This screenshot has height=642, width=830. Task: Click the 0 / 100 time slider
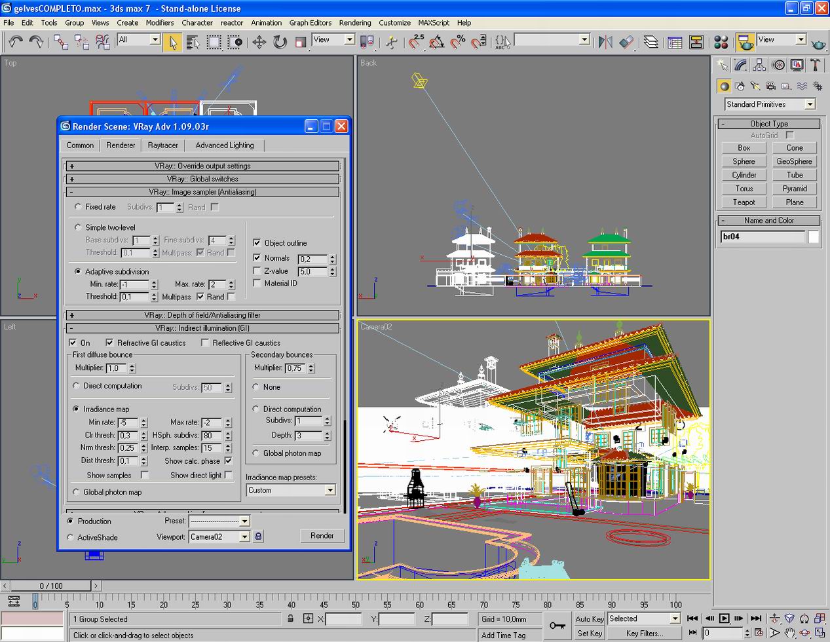[51, 586]
